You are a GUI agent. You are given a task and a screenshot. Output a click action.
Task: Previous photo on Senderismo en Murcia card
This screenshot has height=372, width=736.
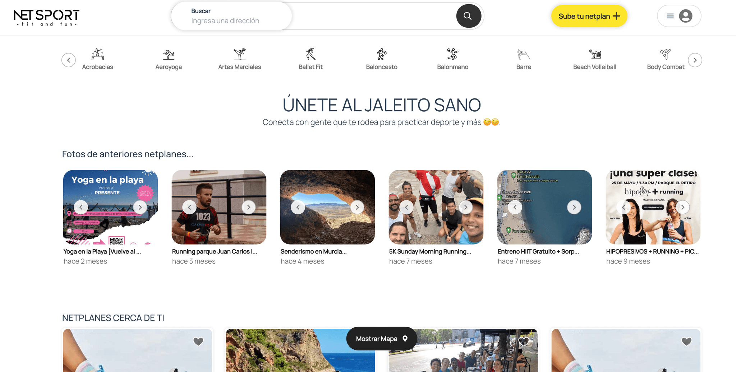click(298, 207)
